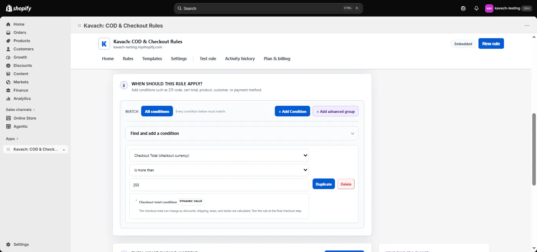
Task: Click the + Add Condition button
Action: pos(292,111)
